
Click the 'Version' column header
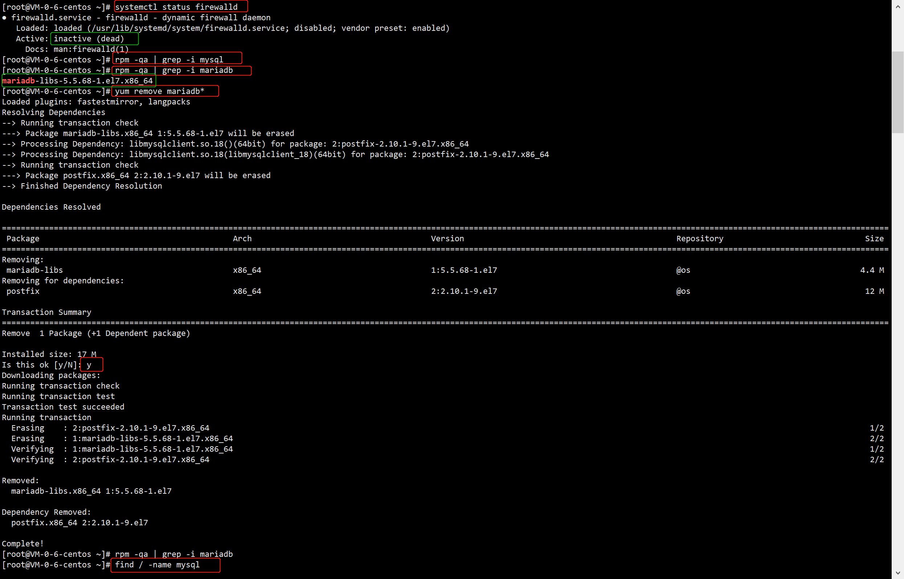(x=447, y=238)
